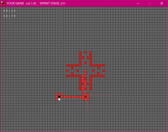Close the YOUR GAME window
This screenshot has height=132, width=168.
point(162,3)
